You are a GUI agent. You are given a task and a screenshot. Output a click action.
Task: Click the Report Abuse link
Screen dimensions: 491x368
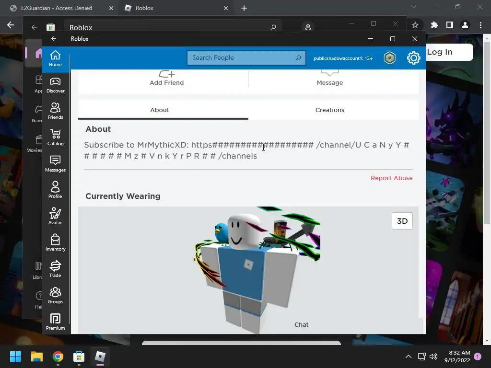(391, 178)
